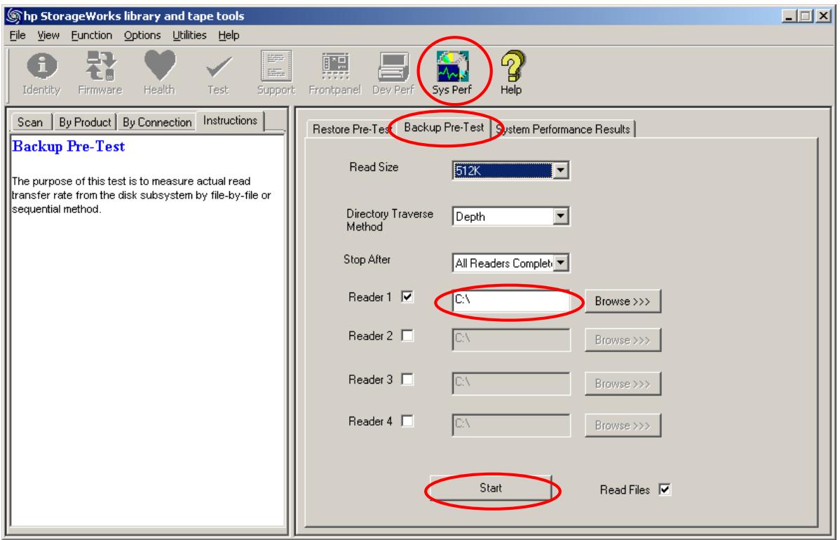Toggle the Read Files checkbox
This screenshot has width=840, height=540.
(x=664, y=489)
